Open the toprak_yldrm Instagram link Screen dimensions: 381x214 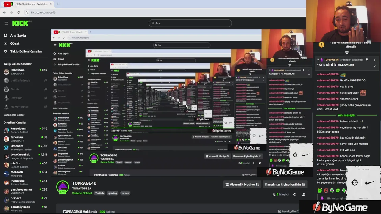click(x=288, y=211)
